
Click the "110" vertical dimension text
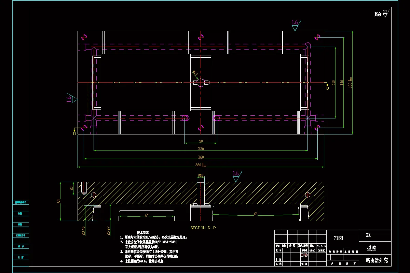(x=333, y=82)
